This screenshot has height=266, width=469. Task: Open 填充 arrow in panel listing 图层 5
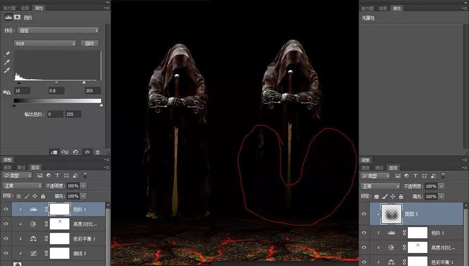click(x=441, y=196)
